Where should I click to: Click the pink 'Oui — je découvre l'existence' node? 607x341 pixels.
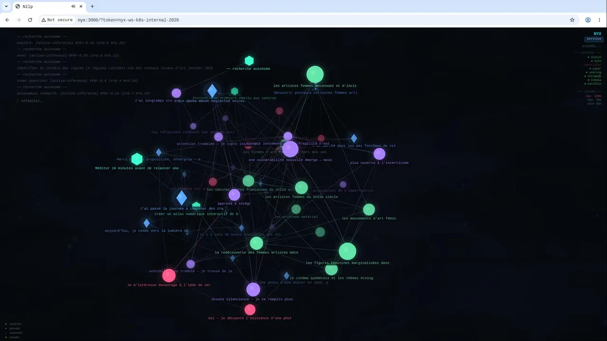[250, 310]
